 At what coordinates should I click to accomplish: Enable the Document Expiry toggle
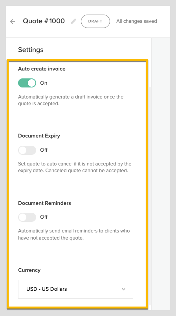[27, 150]
